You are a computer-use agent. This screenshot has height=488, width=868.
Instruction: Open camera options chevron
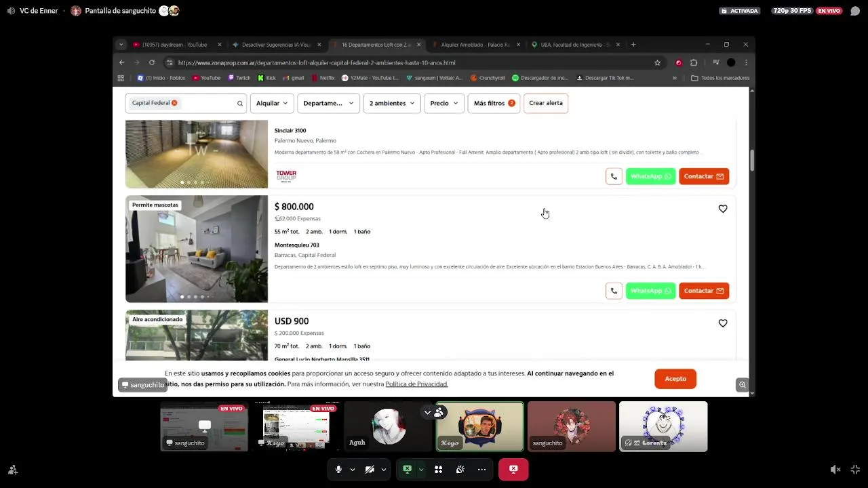(x=383, y=469)
